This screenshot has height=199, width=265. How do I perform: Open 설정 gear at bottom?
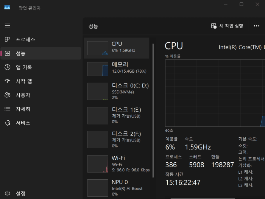coord(8,193)
